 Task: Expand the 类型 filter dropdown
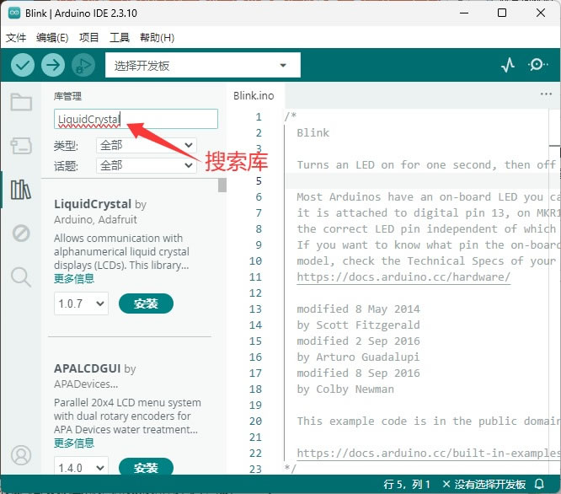[x=147, y=145]
